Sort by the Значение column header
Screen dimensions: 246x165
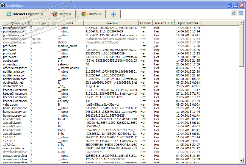coord(111,23)
